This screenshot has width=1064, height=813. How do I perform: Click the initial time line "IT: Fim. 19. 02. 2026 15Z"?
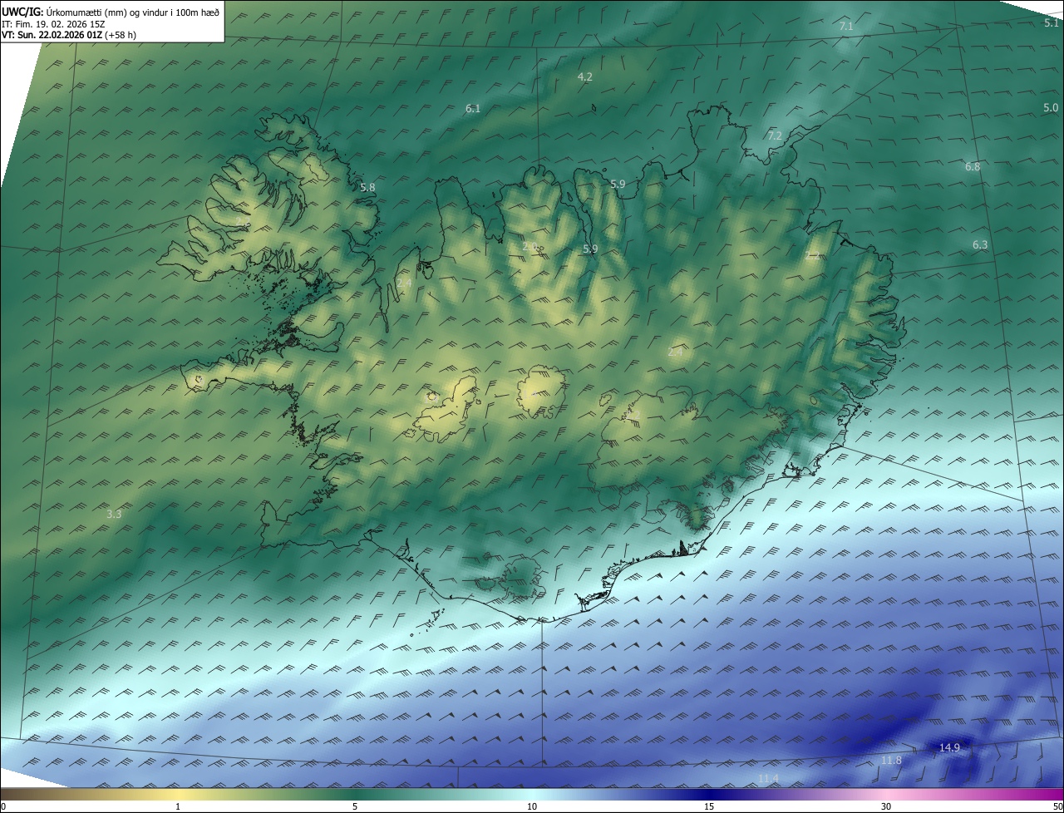(x=53, y=24)
